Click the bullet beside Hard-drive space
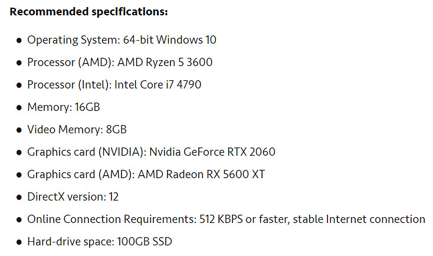433x256 pixels. 19,242
